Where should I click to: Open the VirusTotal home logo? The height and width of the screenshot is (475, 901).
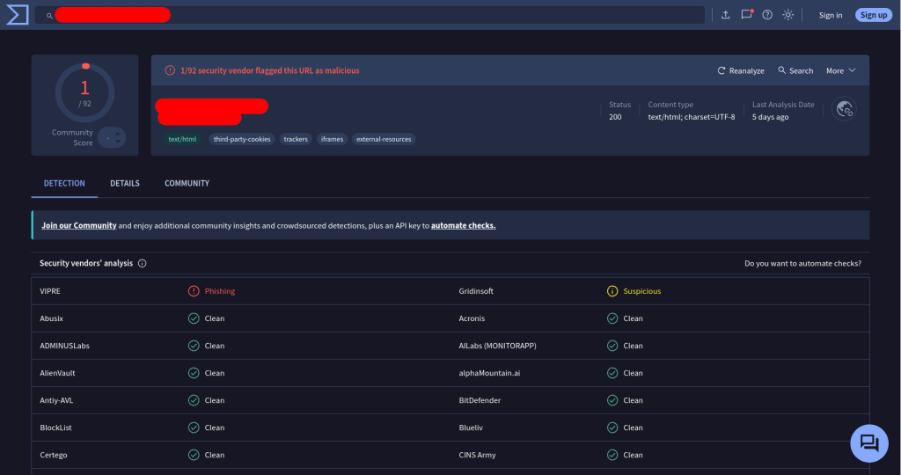click(18, 15)
